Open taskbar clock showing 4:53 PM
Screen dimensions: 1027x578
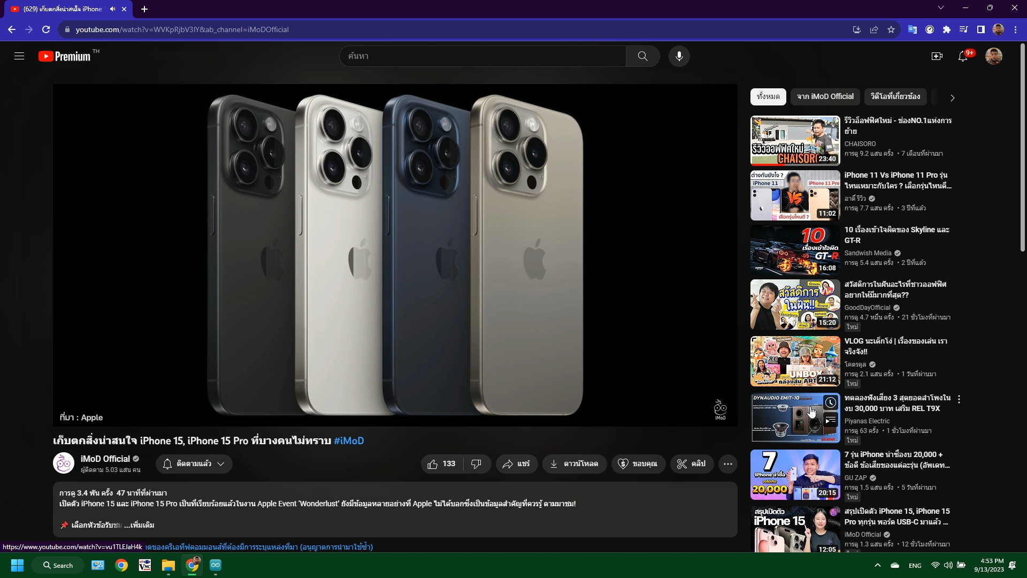click(x=989, y=565)
